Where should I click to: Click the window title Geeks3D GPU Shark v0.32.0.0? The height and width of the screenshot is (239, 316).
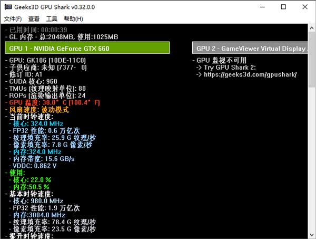(x=55, y=7)
